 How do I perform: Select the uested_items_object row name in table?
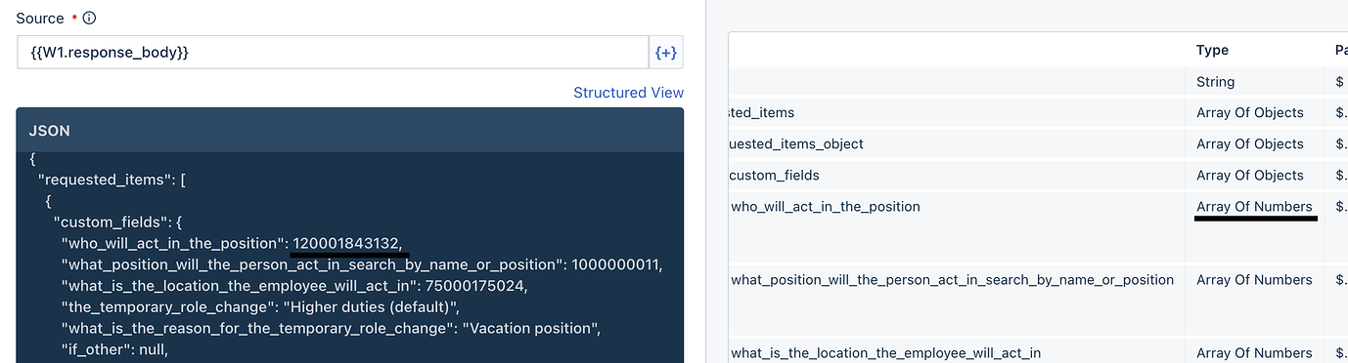tap(796, 144)
